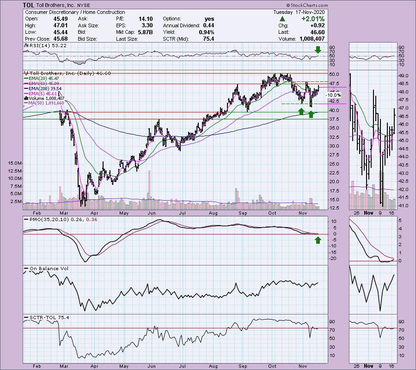Viewport: 416px width, 370px height.
Task: Click the RSI(14) 53.22 indicator label
Action: click(x=48, y=45)
